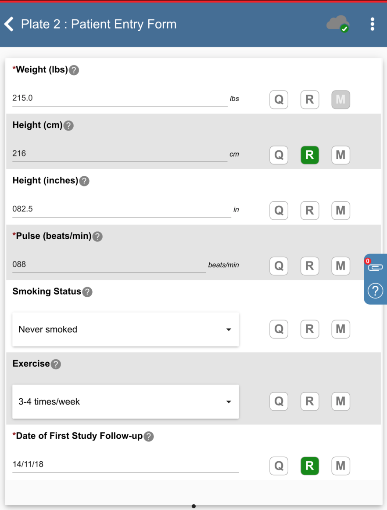This screenshot has width=387, height=510.
Task: Open the side panel help icon
Action: pos(375,291)
